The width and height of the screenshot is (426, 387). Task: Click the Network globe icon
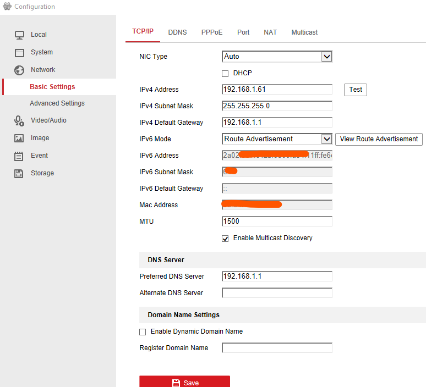[x=19, y=70]
